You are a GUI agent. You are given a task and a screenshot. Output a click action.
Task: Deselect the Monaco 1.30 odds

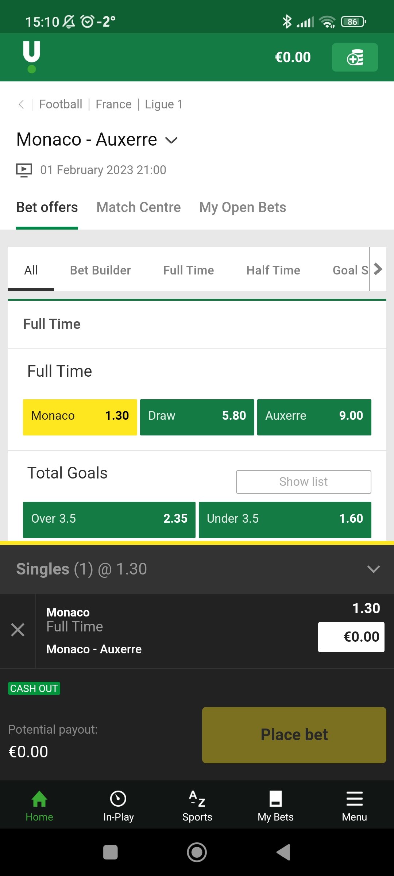[80, 417]
